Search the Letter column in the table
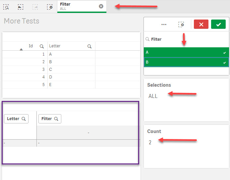The height and width of the screenshot is (180, 230). tap(89, 46)
